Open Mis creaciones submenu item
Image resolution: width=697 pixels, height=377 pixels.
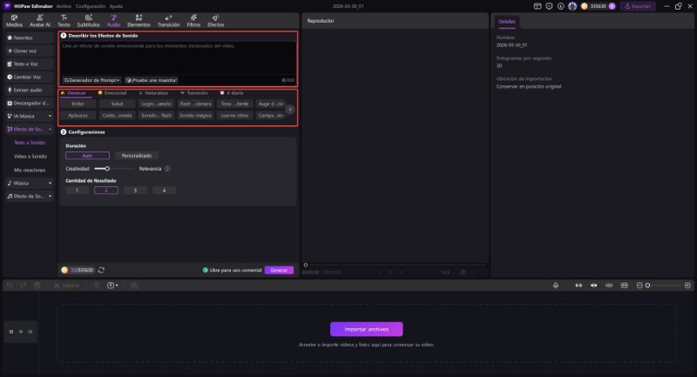tap(30, 170)
